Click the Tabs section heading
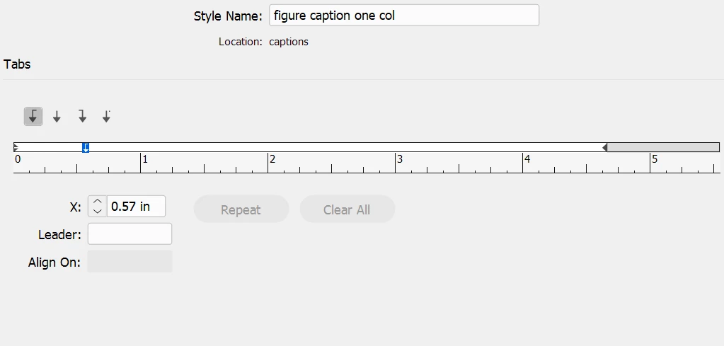This screenshot has width=724, height=346. pyautogui.click(x=17, y=64)
